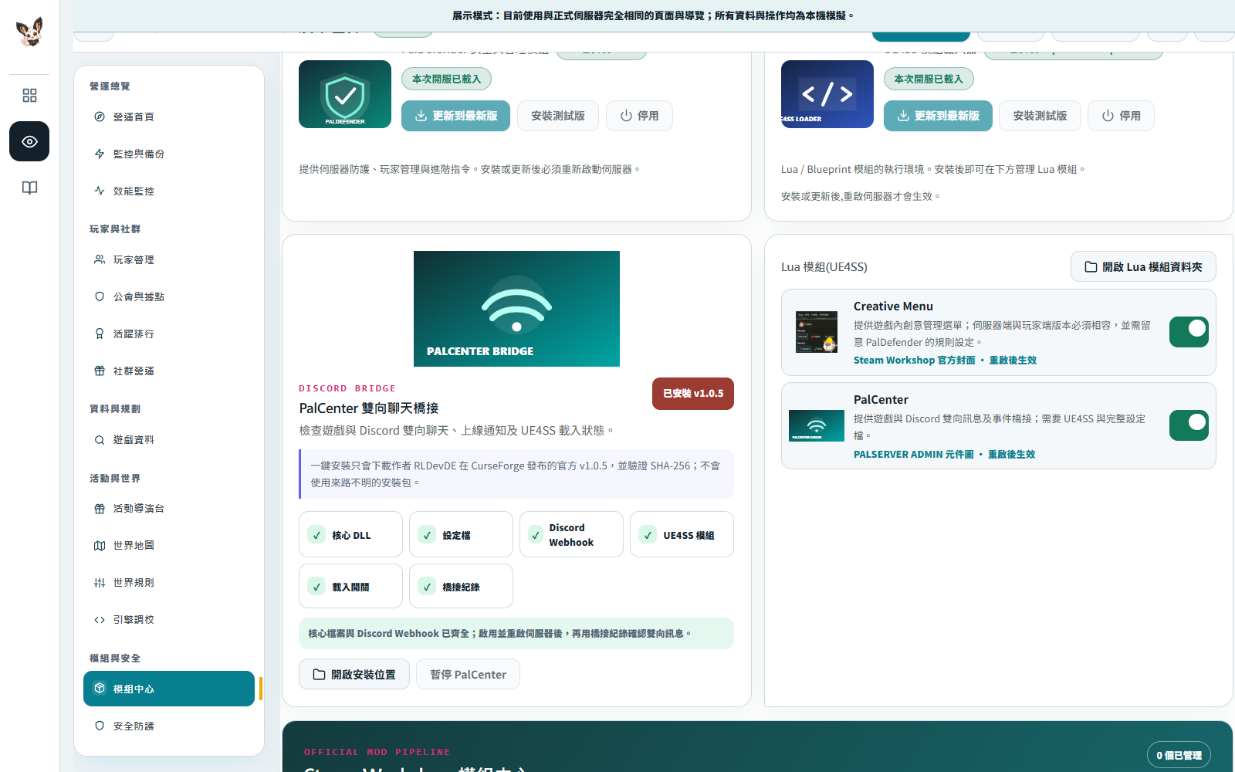Update PalDefender to latest version
This screenshot has width=1235, height=772.
click(455, 116)
